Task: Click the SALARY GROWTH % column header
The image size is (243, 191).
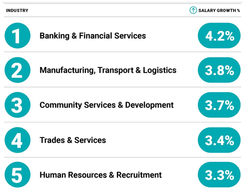Action: (x=219, y=10)
